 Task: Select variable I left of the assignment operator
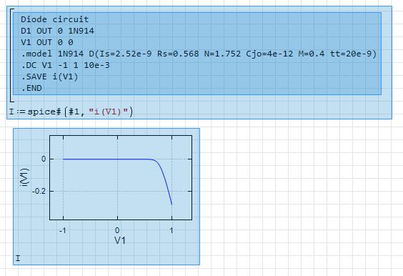(x=11, y=112)
